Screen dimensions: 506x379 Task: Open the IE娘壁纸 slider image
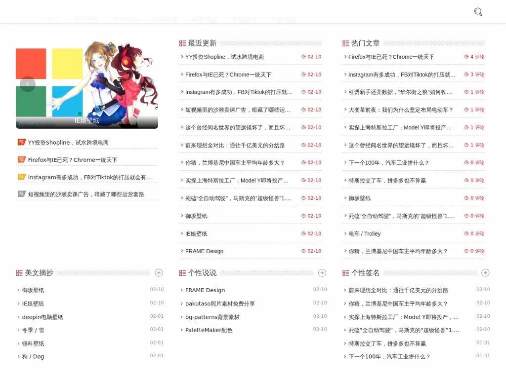87,84
